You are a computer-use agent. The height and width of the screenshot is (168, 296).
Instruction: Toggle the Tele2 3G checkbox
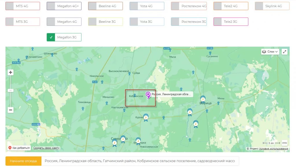point(217,22)
